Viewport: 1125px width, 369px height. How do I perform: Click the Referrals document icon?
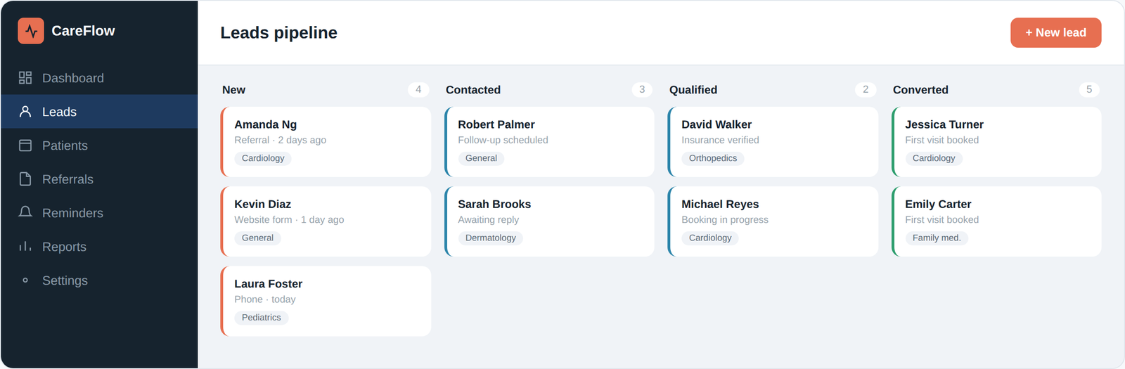point(25,179)
